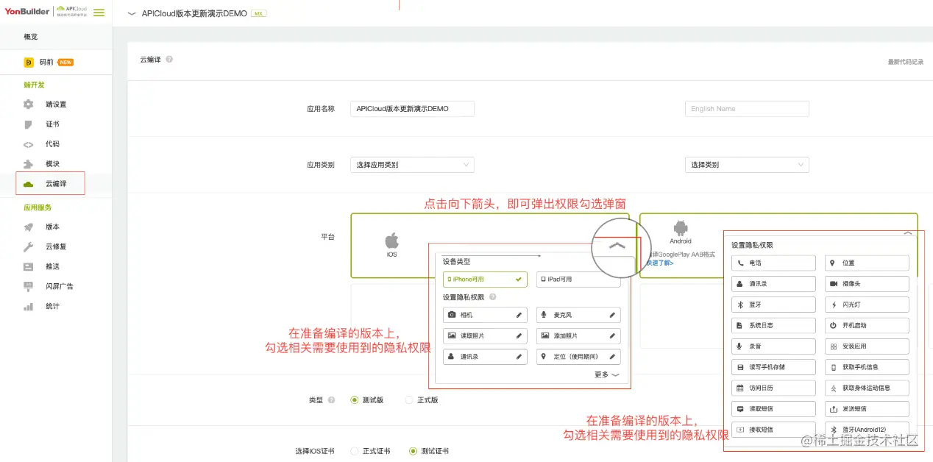Open the 选择类别 dropdown
This screenshot has height=462, width=933.
point(747,165)
